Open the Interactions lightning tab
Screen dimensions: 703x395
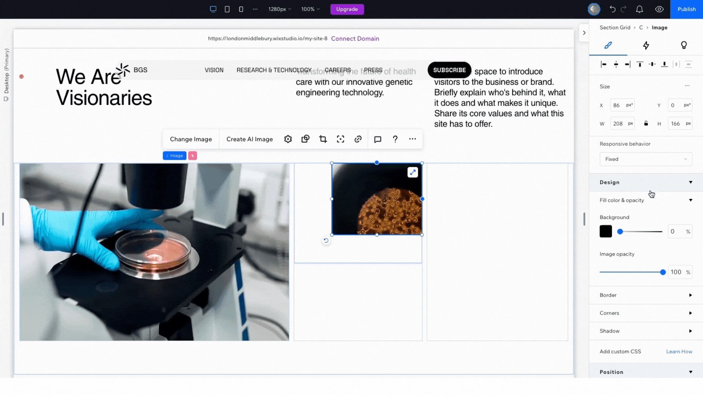click(x=646, y=45)
